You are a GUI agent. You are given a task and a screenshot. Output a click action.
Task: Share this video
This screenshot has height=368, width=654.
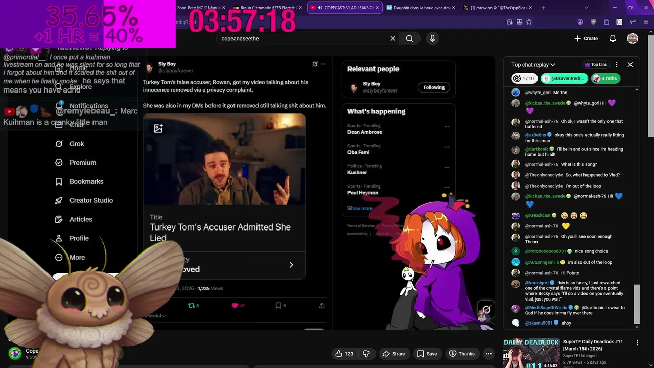coord(393,354)
